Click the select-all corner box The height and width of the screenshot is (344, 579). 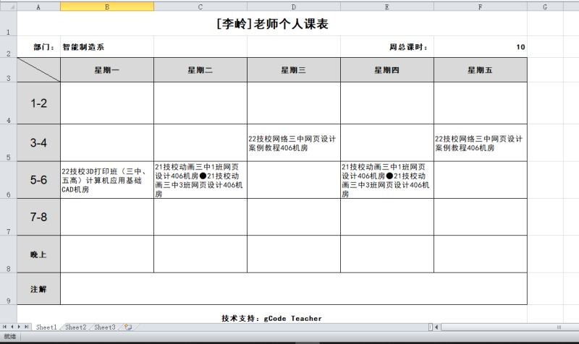coord(8,7)
